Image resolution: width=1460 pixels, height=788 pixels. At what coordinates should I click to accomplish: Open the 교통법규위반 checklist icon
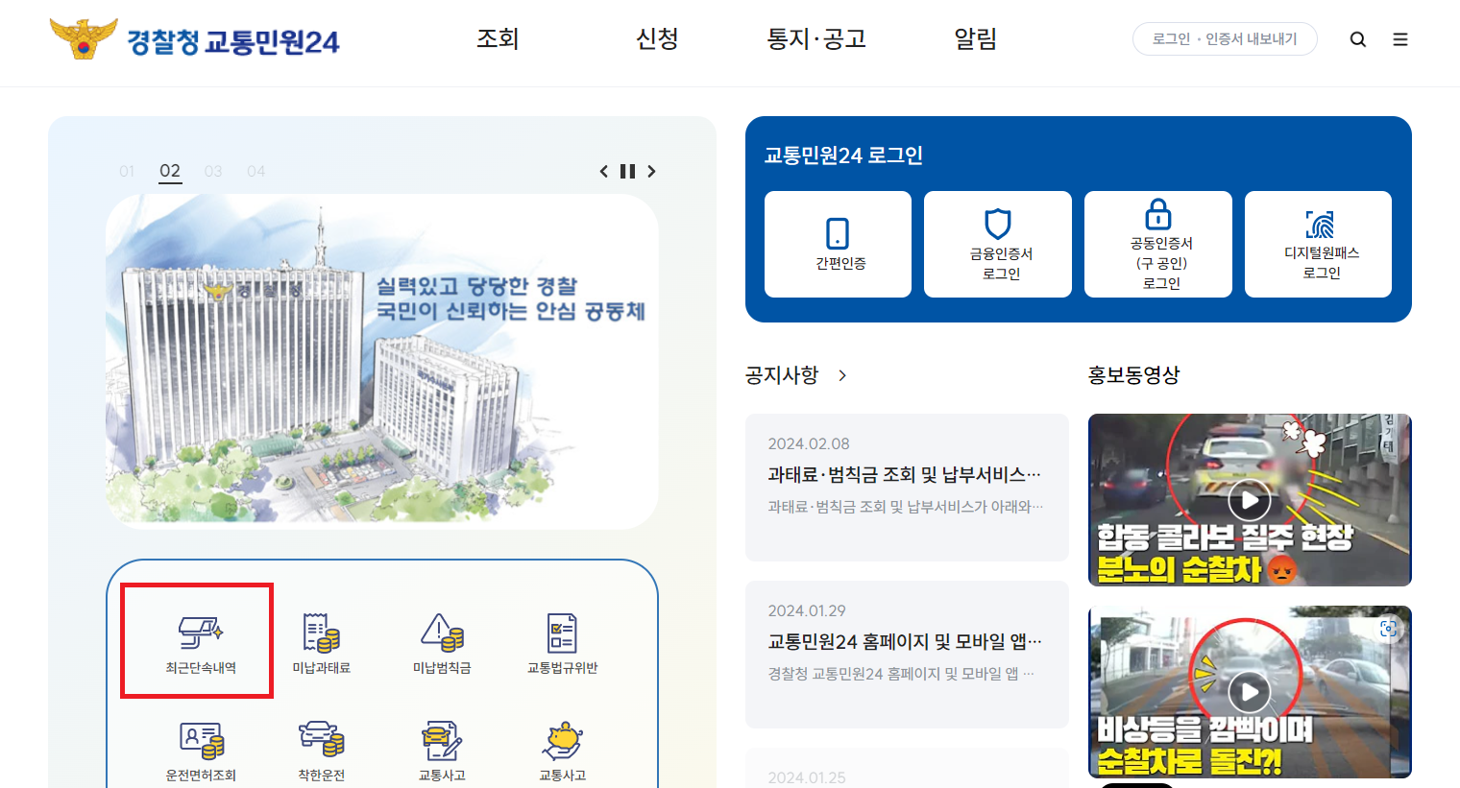562,633
